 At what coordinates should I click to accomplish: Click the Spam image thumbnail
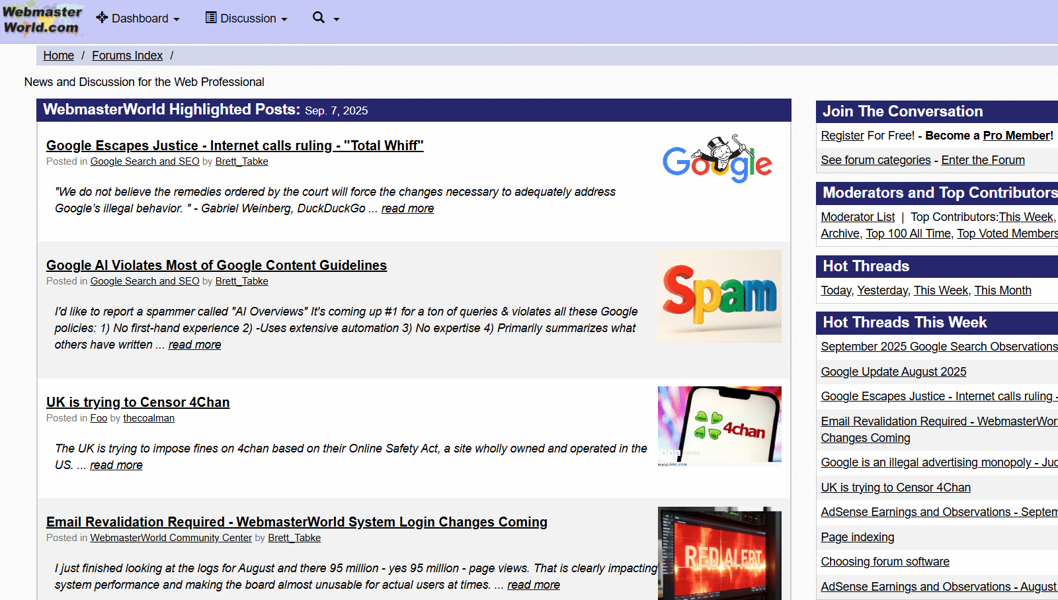click(719, 296)
